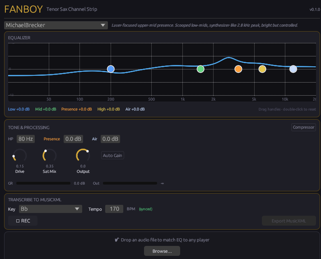Click the Sat Mix knob
The height and width of the screenshot is (259, 321).
point(50,156)
